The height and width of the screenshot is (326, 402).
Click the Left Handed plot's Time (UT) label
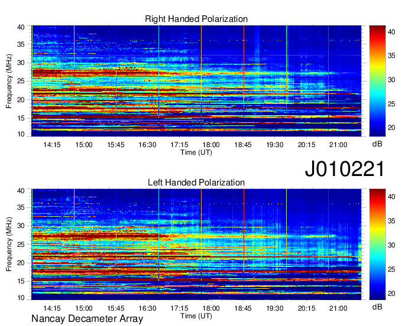tap(196, 316)
